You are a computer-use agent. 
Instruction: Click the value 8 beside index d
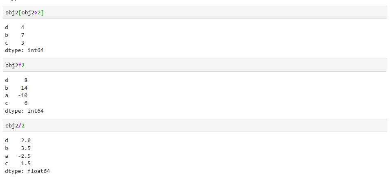[x=26, y=80]
